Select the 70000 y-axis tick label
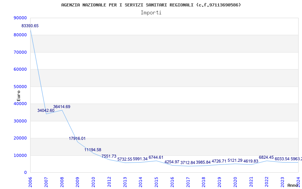This screenshot has height=189, width=302. pyautogui.click(x=20, y=52)
